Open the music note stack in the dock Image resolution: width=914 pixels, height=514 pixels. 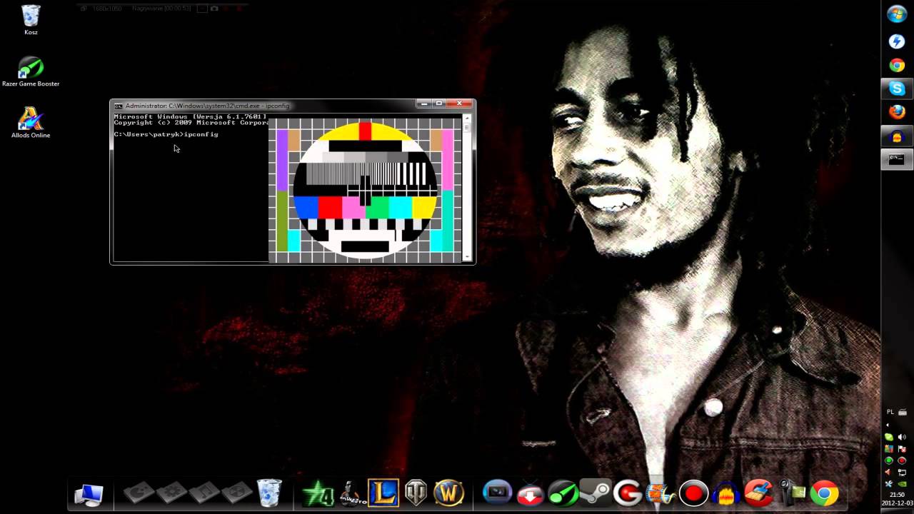(x=204, y=493)
